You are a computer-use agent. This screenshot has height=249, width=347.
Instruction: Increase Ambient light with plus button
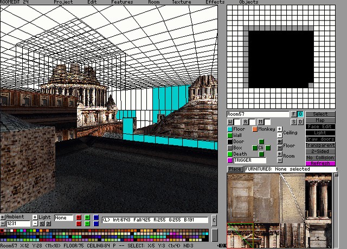3,217
